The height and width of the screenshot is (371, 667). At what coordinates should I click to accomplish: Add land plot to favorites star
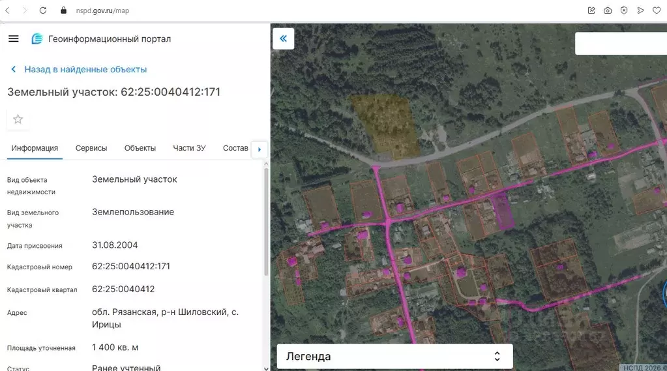[x=18, y=119]
